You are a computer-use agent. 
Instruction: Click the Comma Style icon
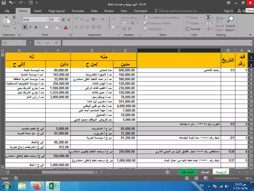tap(138, 23)
